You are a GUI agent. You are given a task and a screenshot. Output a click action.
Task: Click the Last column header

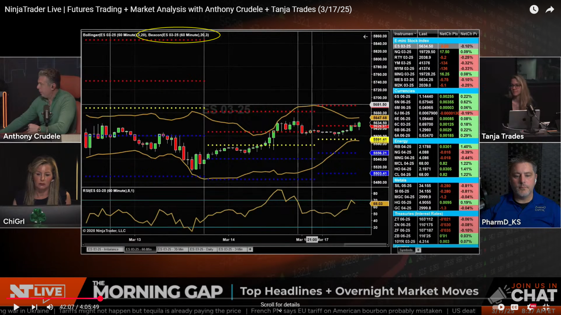tap(428, 34)
